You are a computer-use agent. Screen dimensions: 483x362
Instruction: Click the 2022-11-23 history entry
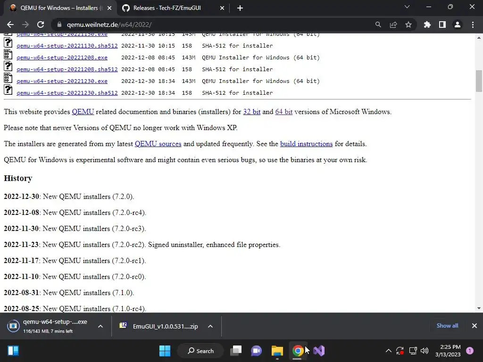(x=142, y=245)
